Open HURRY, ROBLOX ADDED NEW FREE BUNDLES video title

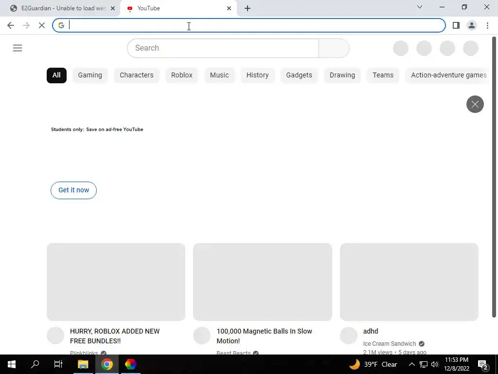[115, 336]
